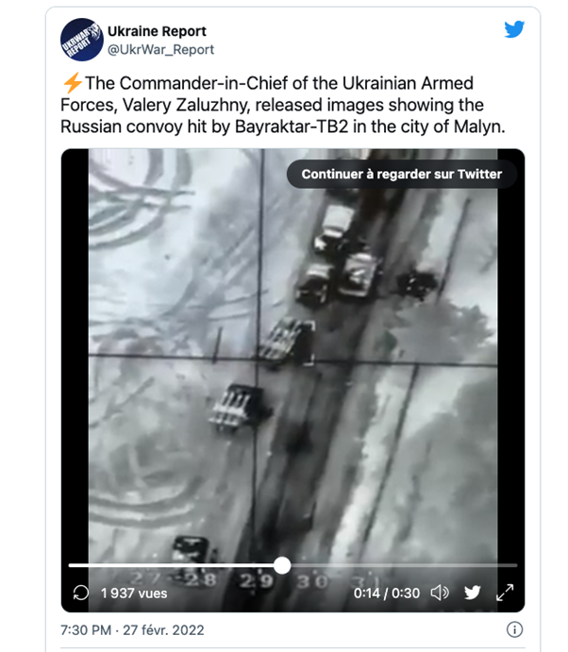Viewport: 568px width, 652px height.
Task: Open the @UkrWar_Report handle link
Action: (160, 49)
